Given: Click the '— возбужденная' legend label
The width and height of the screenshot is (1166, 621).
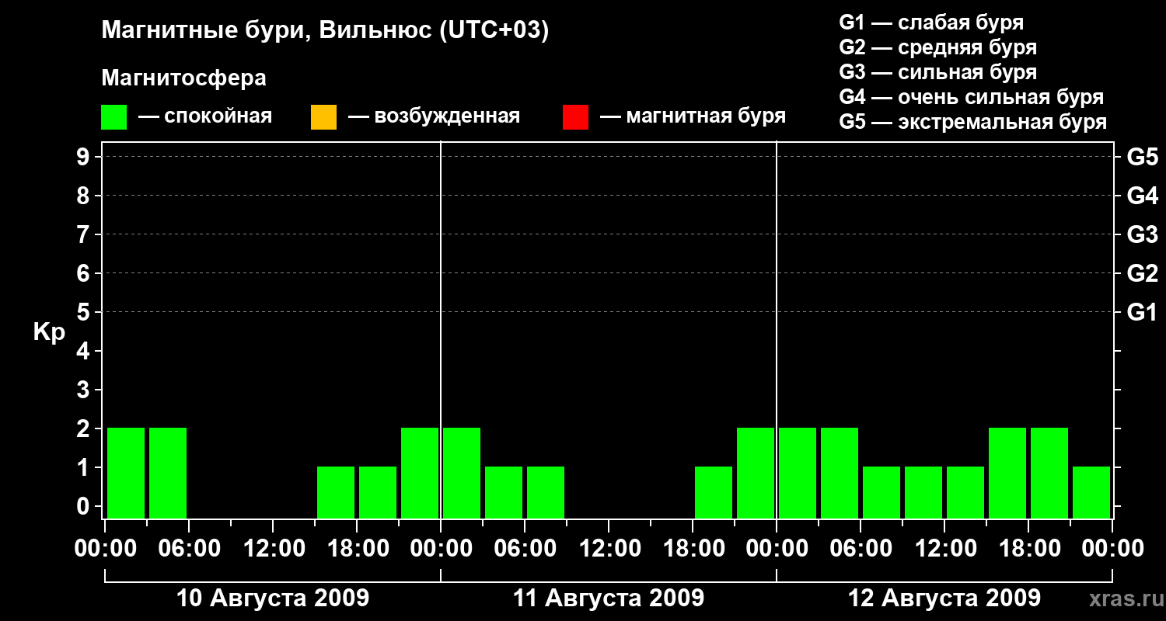Looking at the screenshot, I should click(434, 116).
